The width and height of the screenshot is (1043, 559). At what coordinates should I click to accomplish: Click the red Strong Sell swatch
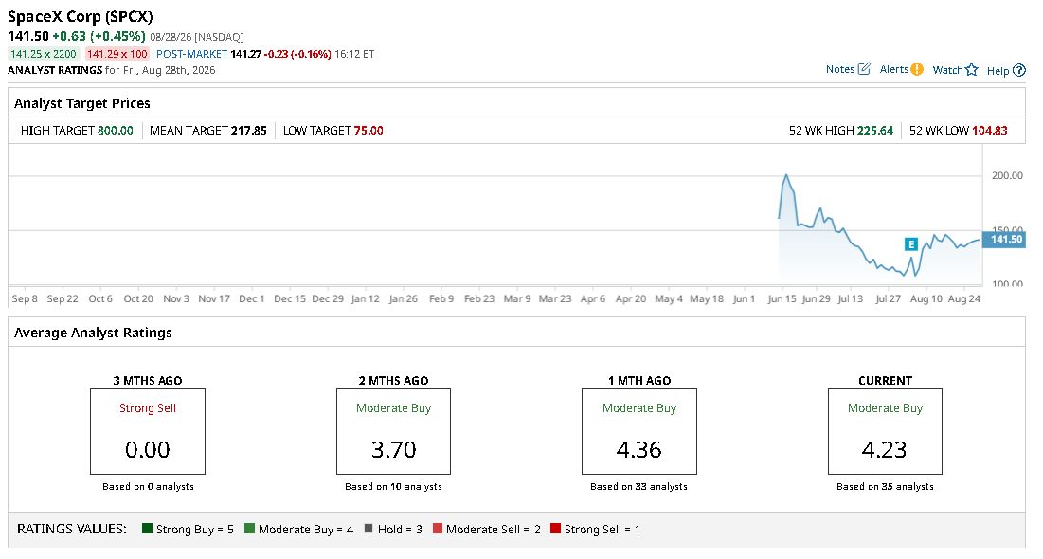pyautogui.click(x=555, y=529)
